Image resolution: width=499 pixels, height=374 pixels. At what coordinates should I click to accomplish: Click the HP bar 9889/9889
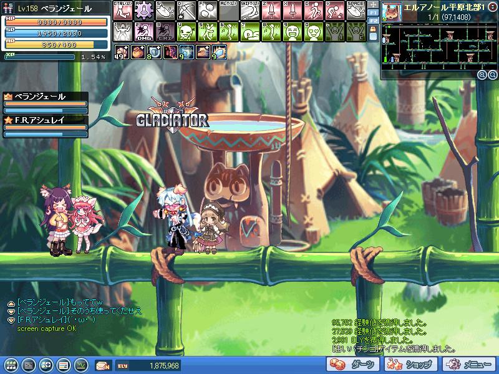(56, 22)
